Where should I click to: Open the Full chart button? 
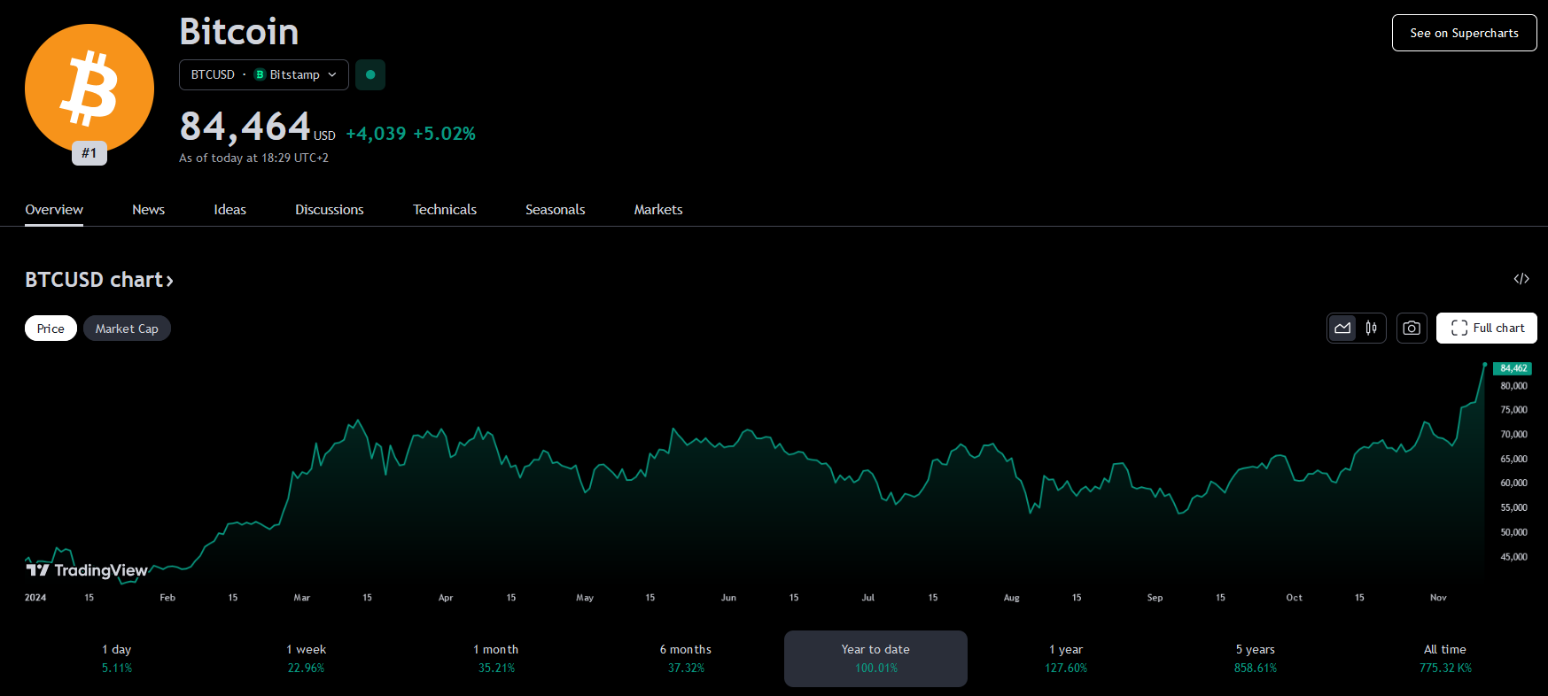[x=1486, y=329]
